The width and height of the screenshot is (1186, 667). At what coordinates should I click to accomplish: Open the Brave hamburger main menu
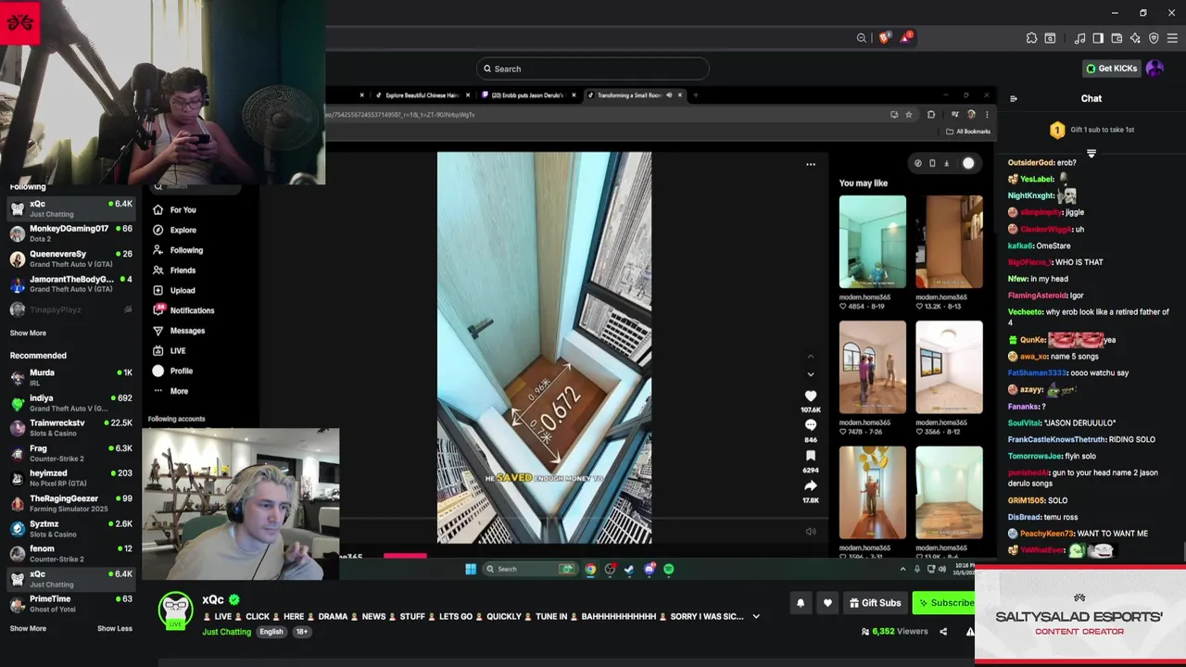click(x=1172, y=38)
